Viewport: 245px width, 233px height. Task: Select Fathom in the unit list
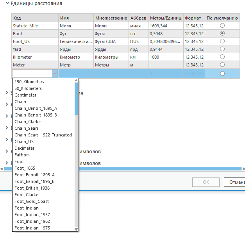pyautogui.click(x=22, y=155)
